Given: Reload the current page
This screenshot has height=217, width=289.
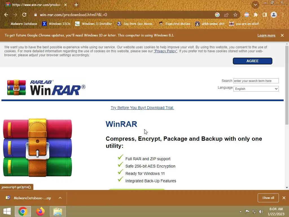Looking at the screenshot, I should (24, 15).
